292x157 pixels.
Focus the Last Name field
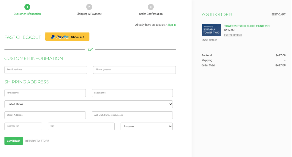[x=132, y=93]
